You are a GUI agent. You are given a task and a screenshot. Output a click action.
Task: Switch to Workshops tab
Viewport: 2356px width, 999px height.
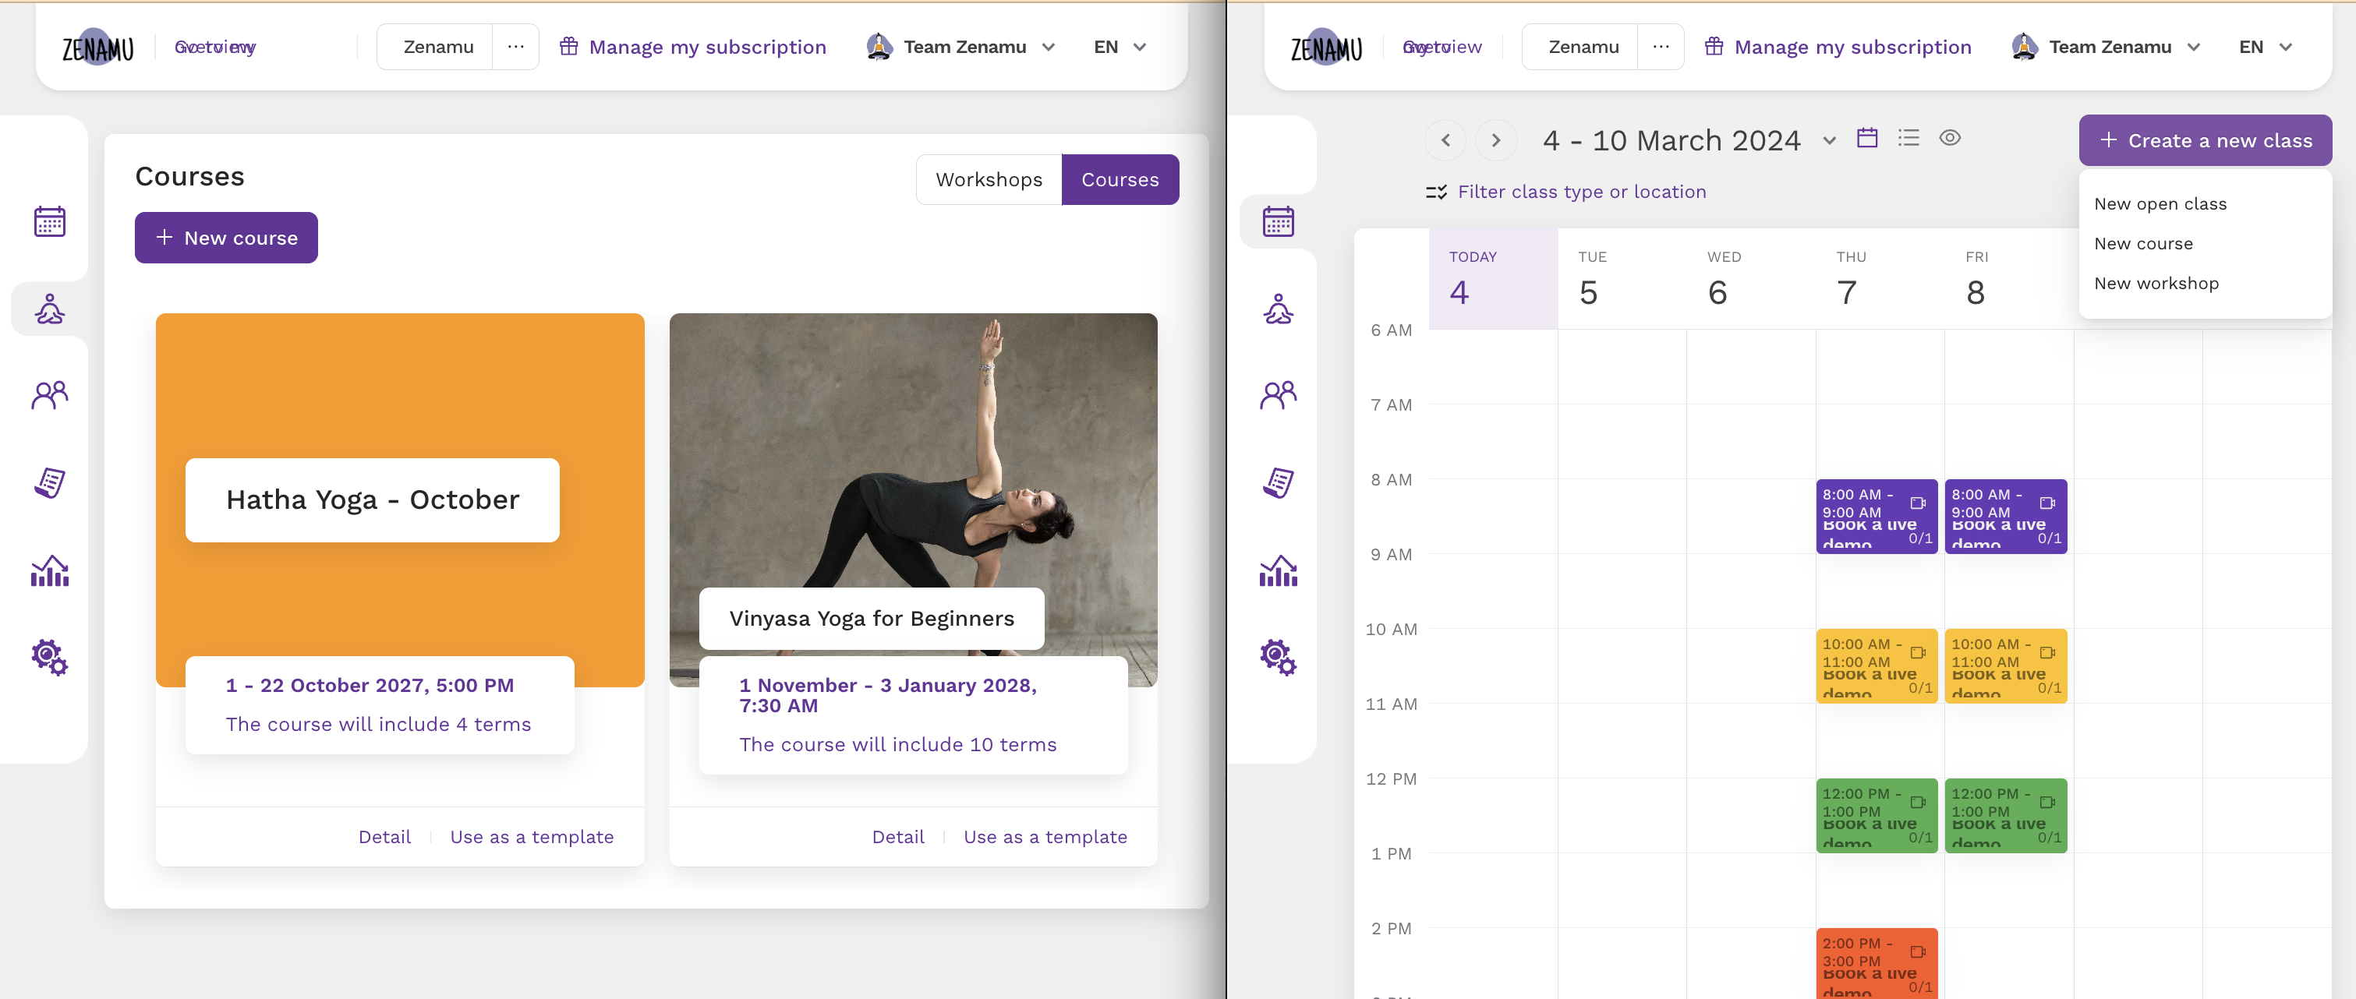coord(987,178)
